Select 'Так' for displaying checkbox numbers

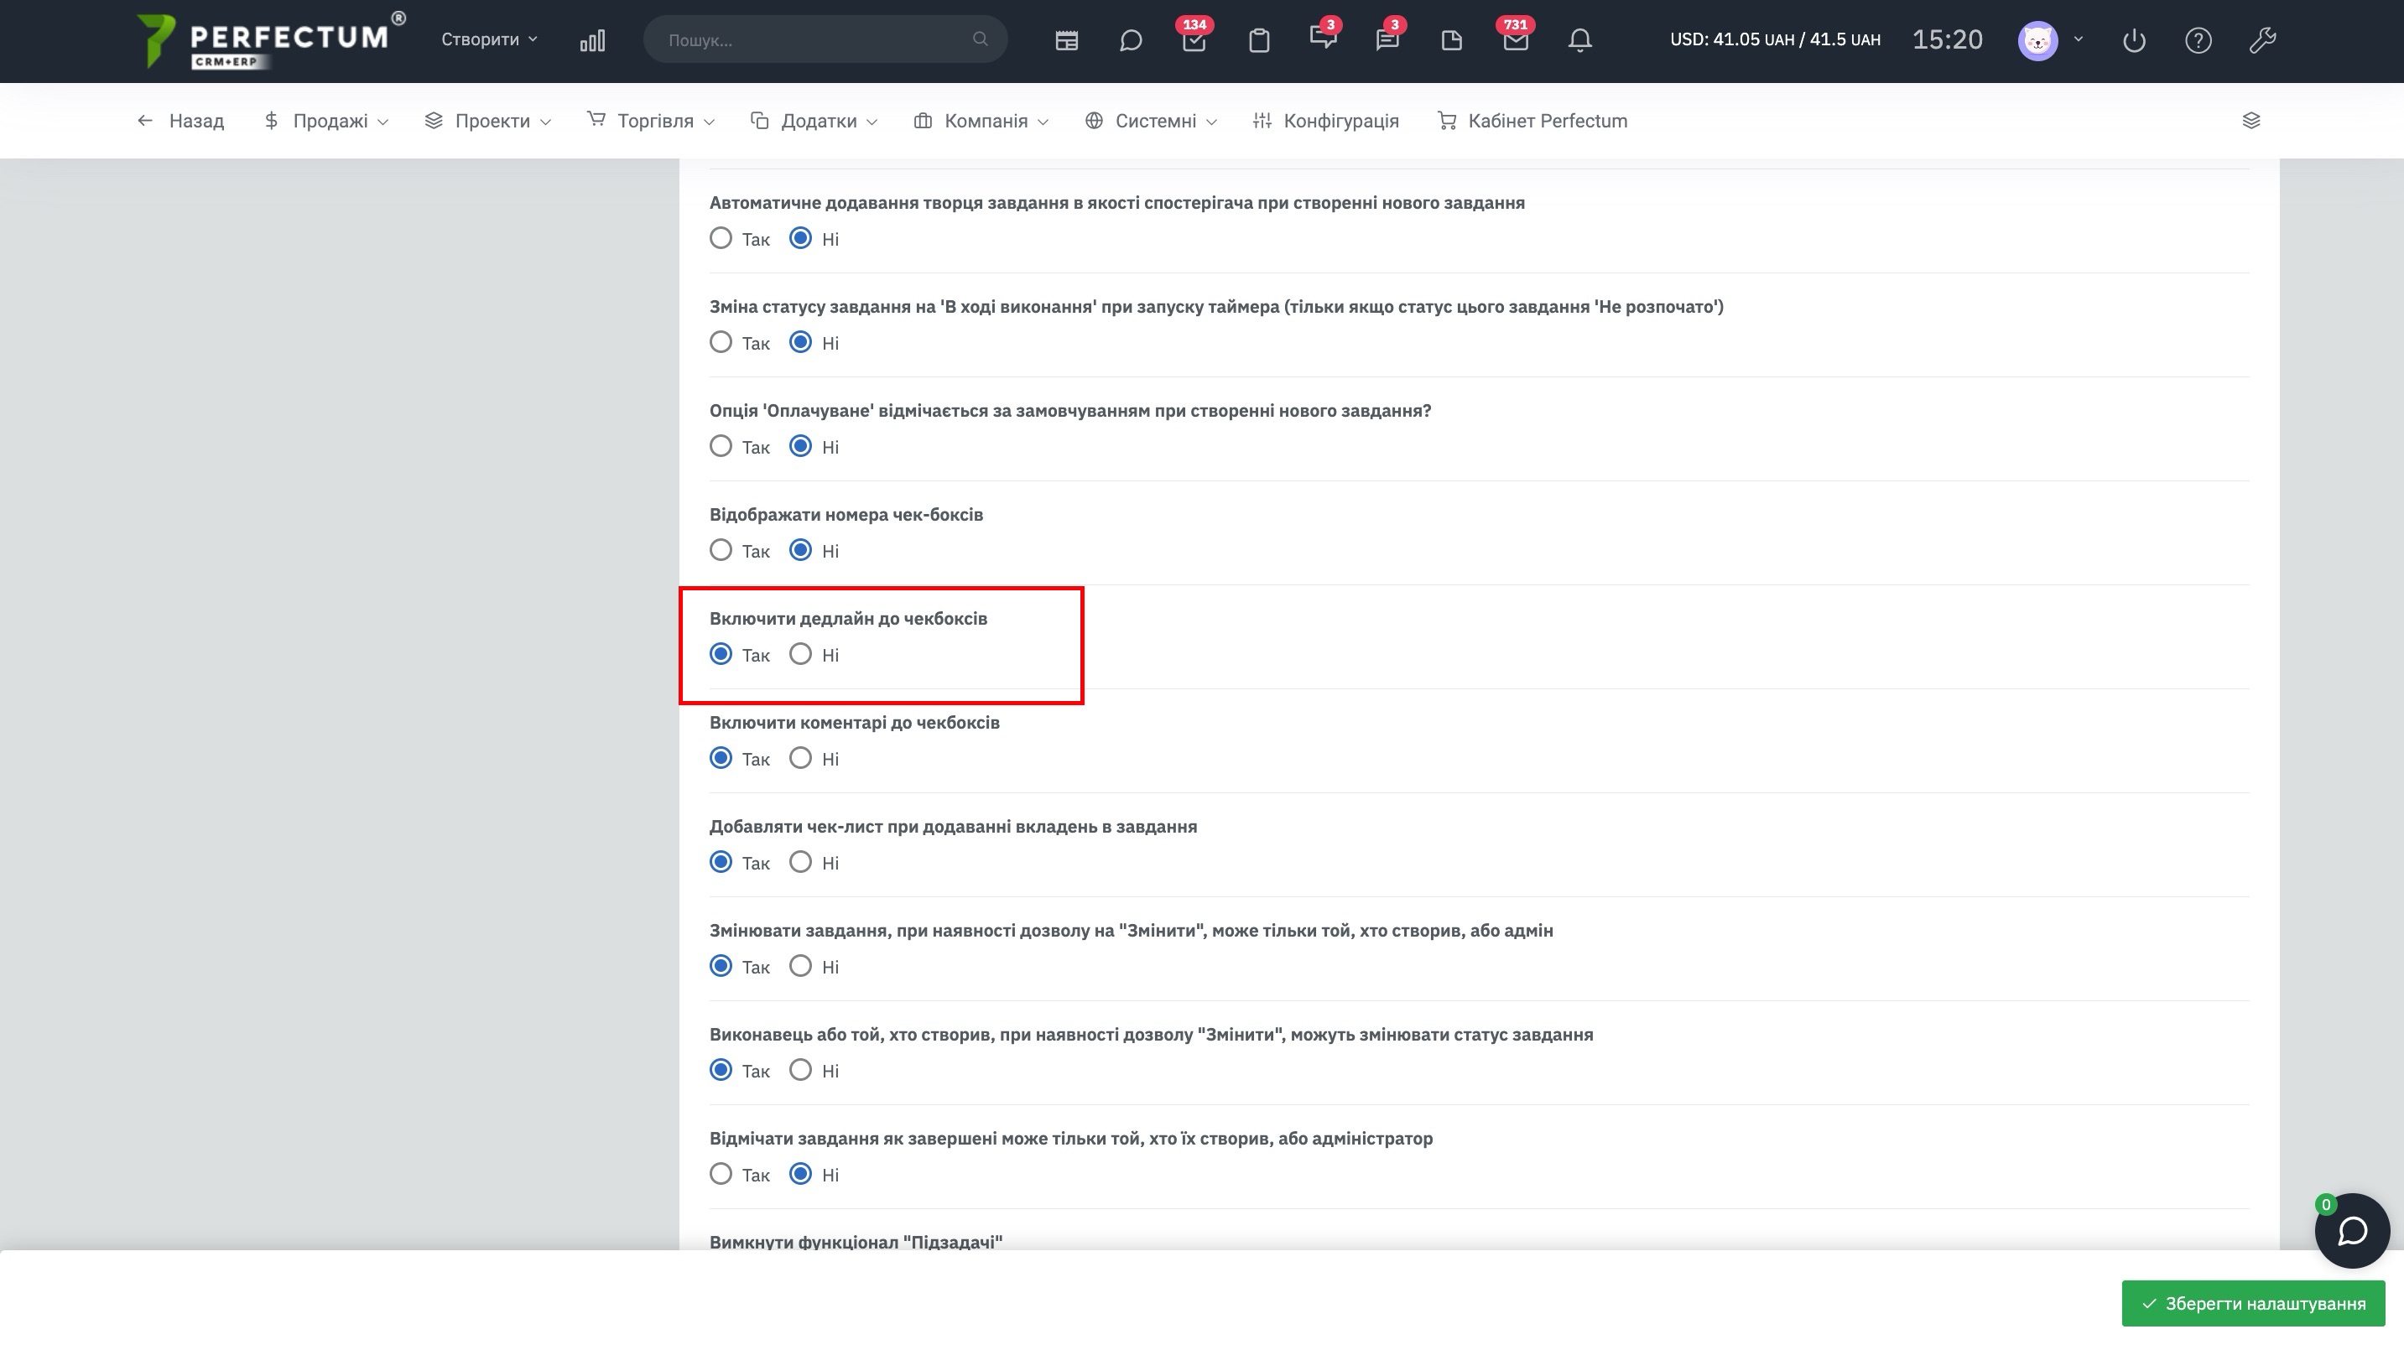click(721, 550)
